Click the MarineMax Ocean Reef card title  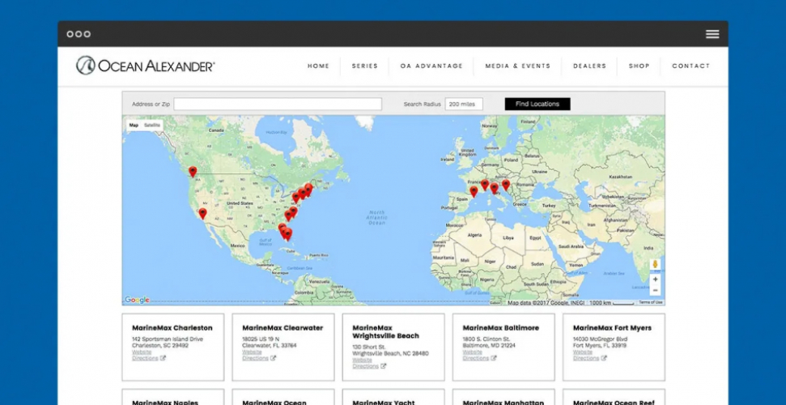(614, 402)
